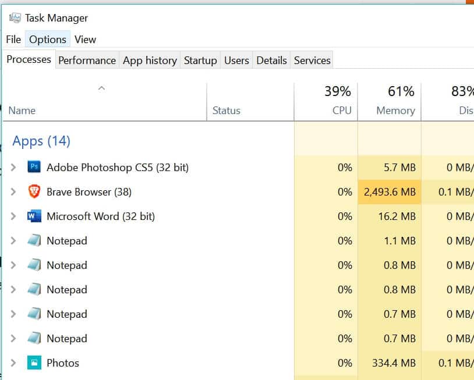Click the Photos app icon

coord(34,363)
